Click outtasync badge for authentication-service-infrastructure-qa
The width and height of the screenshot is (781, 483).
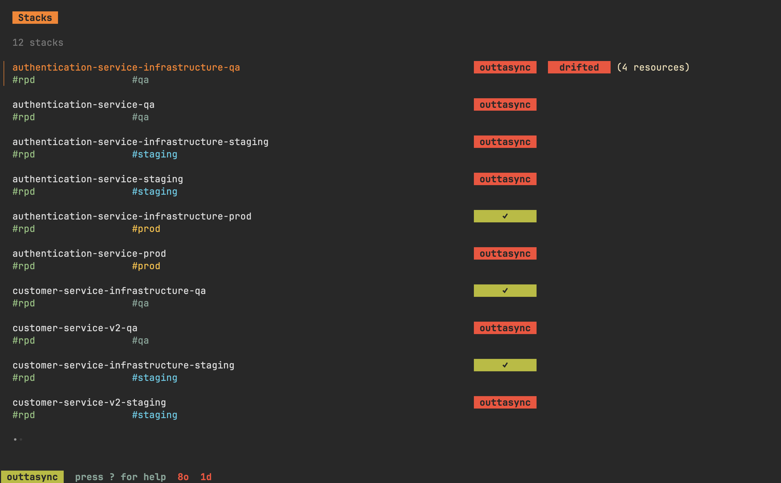[505, 67]
